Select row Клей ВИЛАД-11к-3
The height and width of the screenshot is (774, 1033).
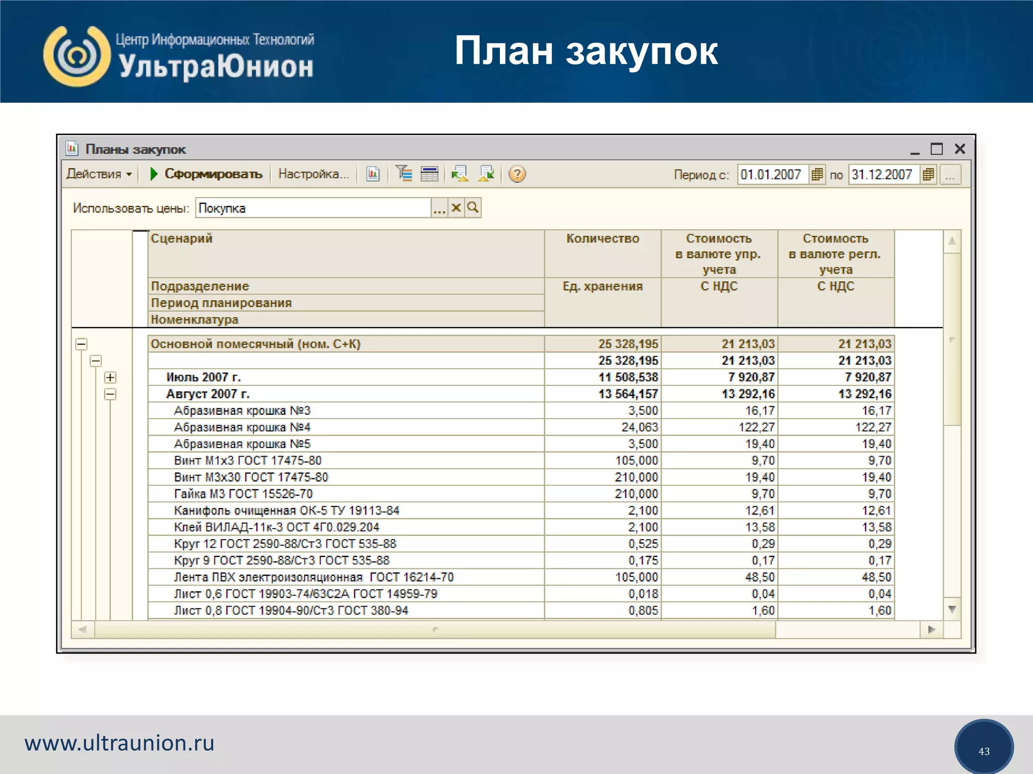(x=521, y=527)
